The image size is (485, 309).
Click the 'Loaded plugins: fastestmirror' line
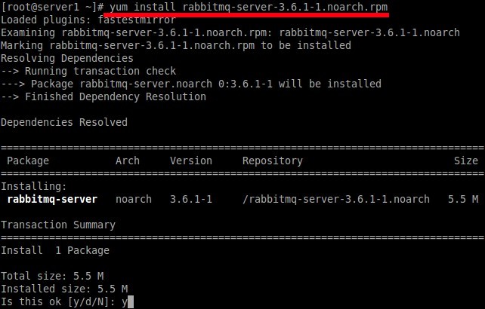(88, 20)
